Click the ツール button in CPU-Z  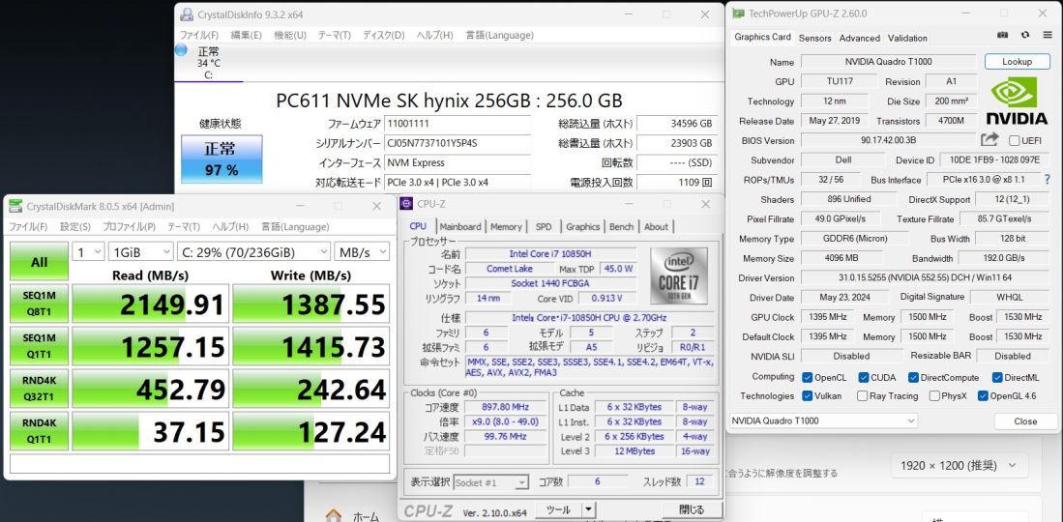click(x=558, y=509)
